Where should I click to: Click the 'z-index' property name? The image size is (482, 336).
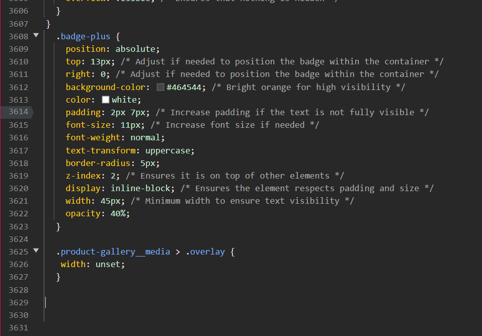(83, 176)
